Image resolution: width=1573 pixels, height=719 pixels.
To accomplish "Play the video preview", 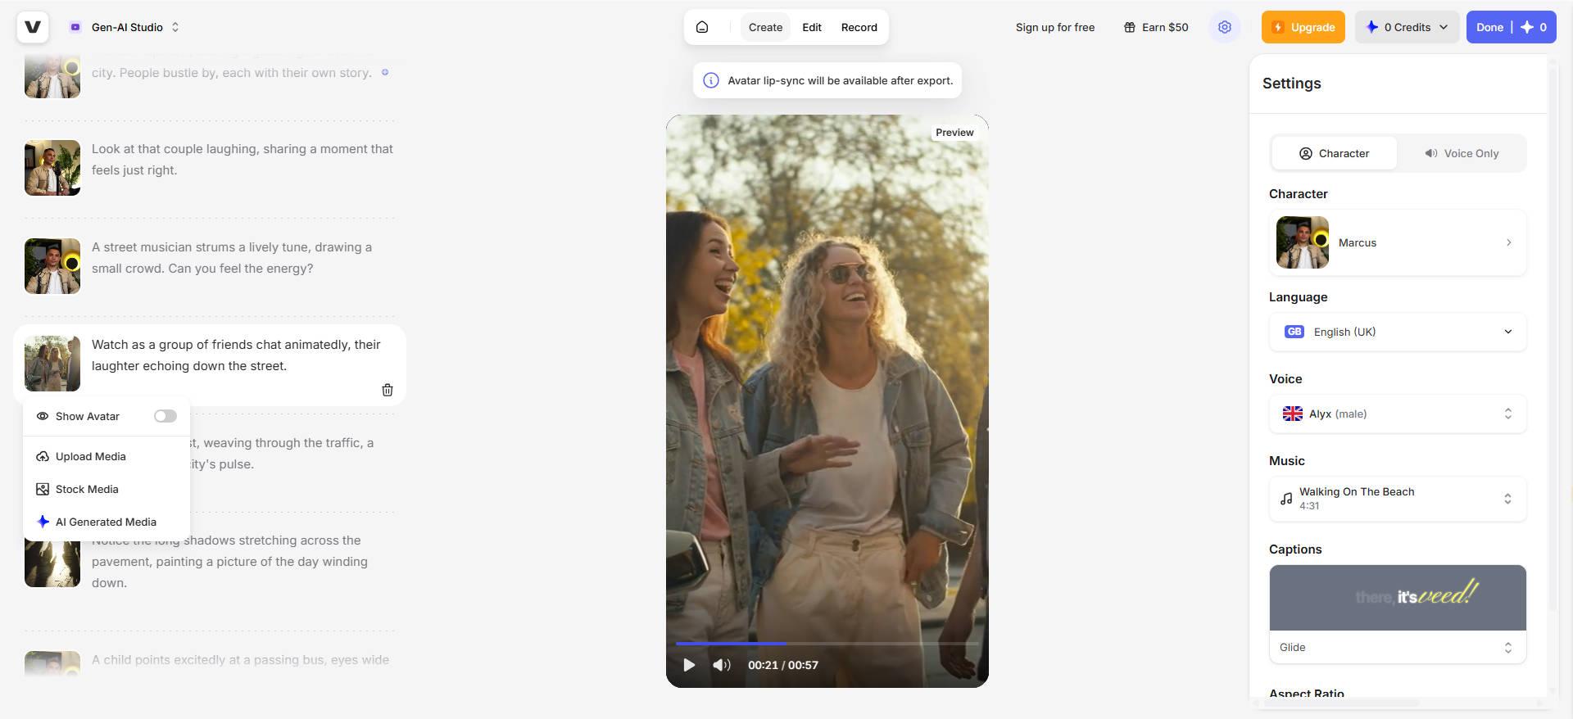I will [x=689, y=665].
